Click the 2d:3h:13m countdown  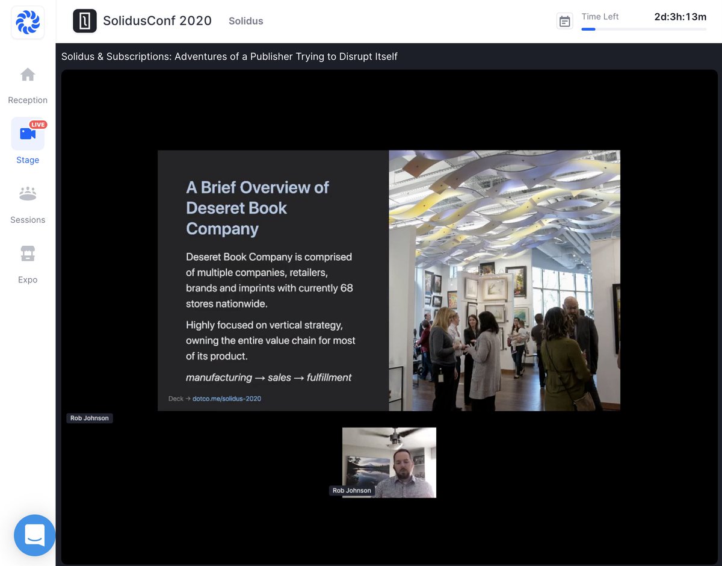[680, 17]
